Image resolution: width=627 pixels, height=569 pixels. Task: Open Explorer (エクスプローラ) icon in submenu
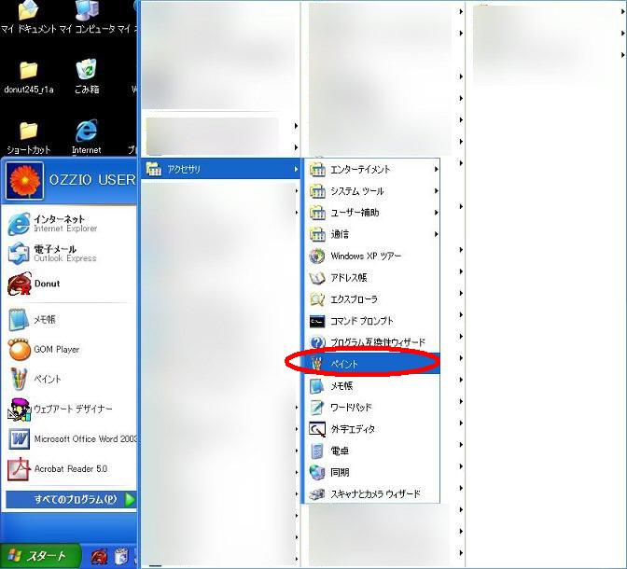point(317,299)
